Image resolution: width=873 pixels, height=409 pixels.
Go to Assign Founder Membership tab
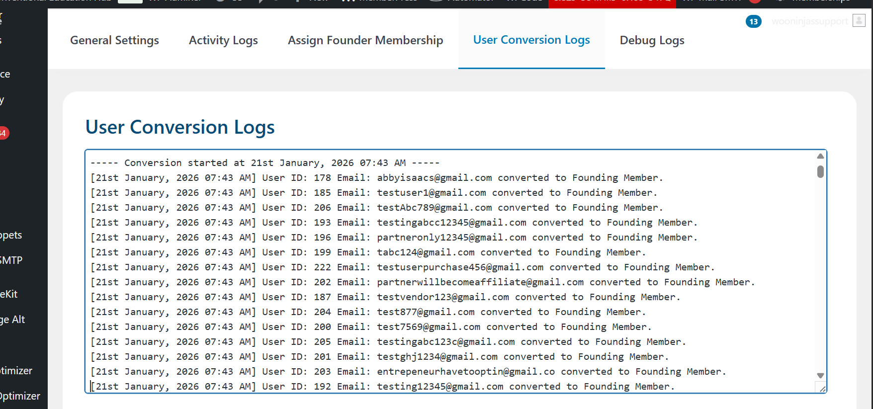tap(365, 40)
